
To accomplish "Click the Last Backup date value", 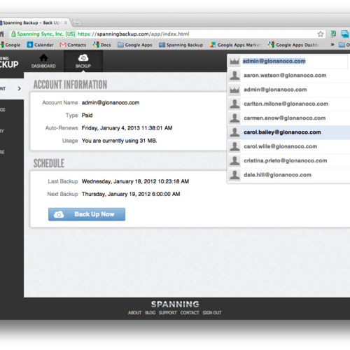I will coord(135,181).
